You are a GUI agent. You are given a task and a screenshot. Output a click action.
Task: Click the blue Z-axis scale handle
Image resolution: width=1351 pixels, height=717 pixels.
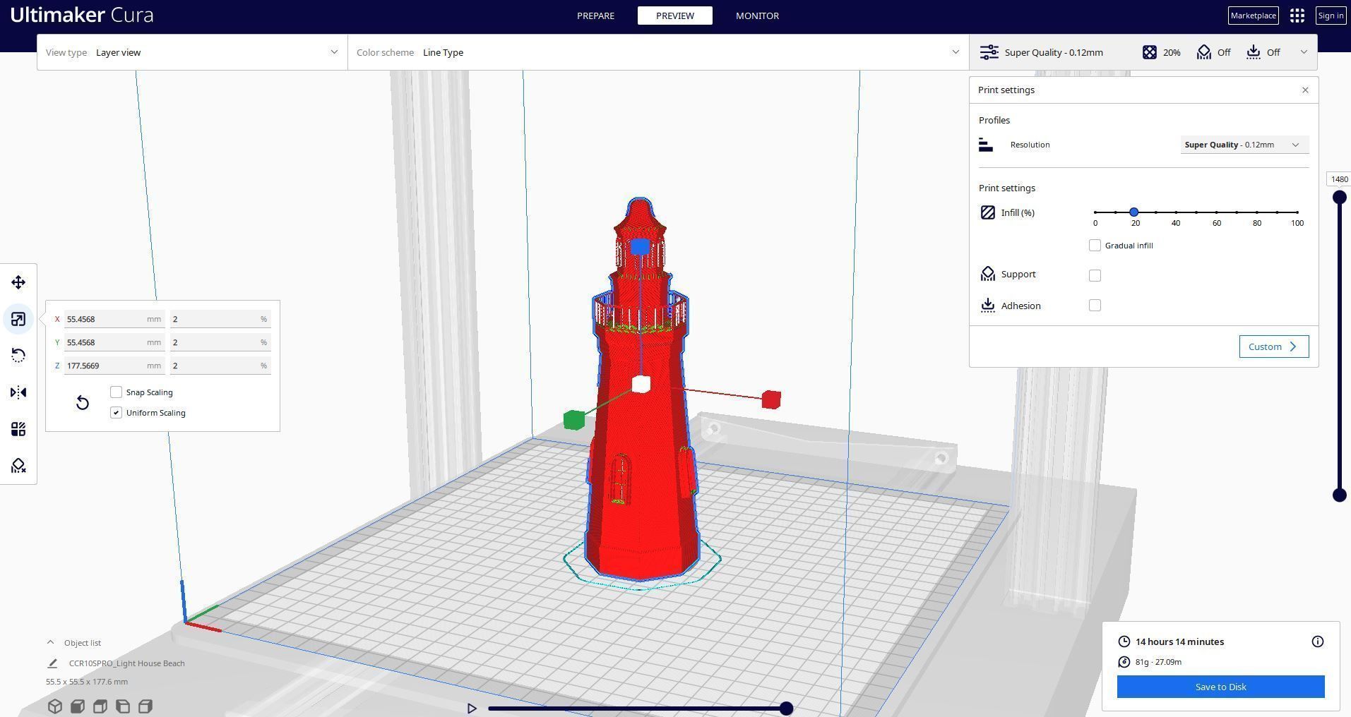pyautogui.click(x=640, y=246)
